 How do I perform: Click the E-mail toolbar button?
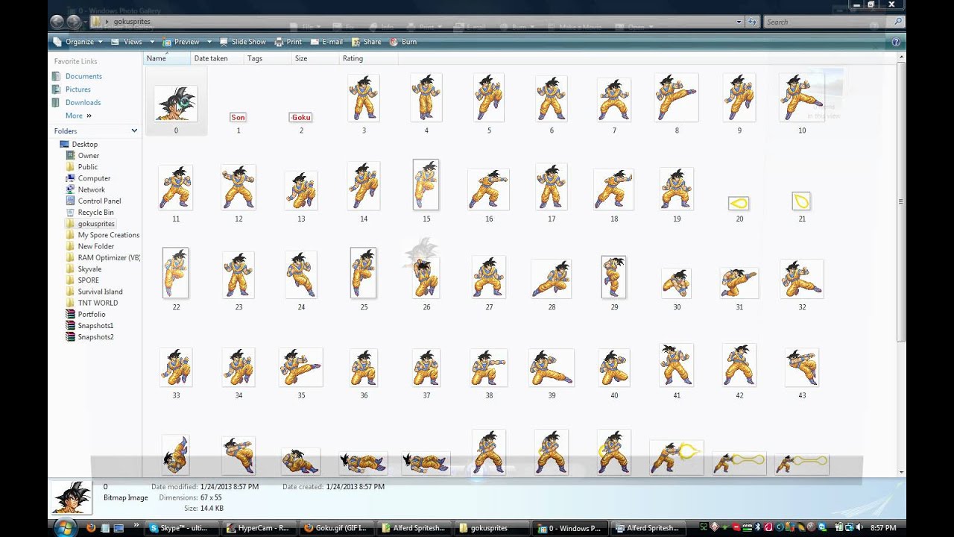pyautogui.click(x=326, y=42)
